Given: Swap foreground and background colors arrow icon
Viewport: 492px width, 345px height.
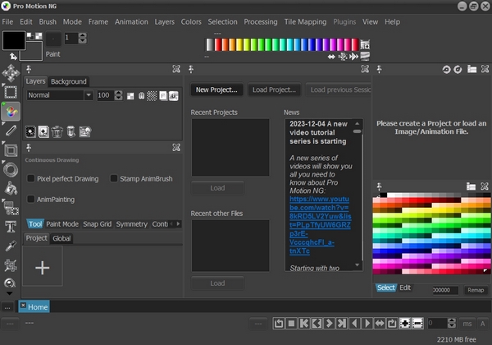Looking at the screenshot, I should point(13,57).
